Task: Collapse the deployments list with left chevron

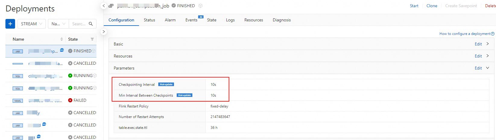Action: pos(104,6)
